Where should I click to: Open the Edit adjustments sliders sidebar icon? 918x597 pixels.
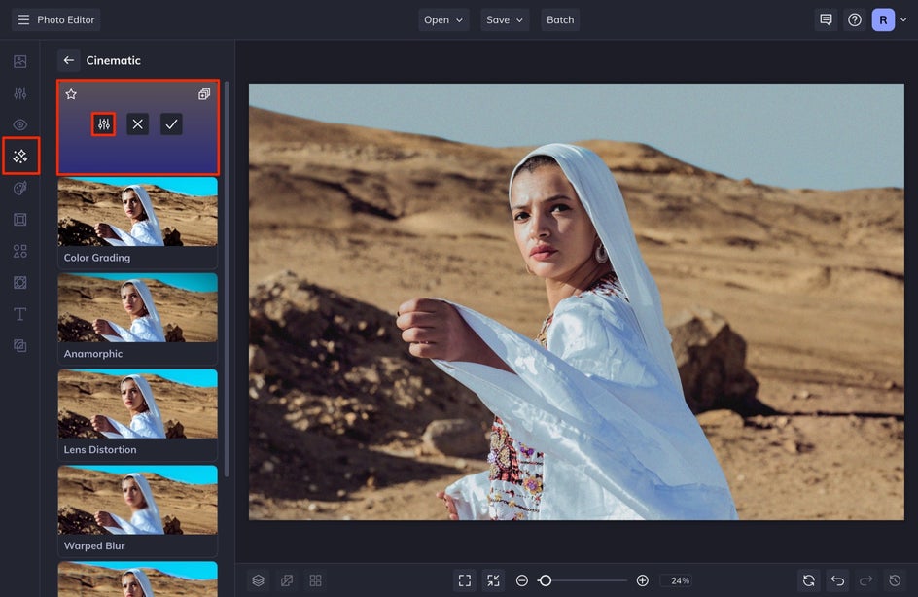[19, 93]
